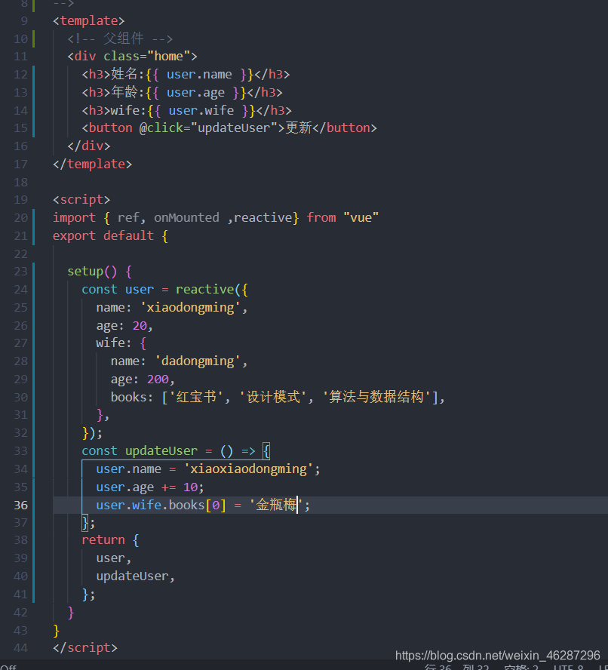Click onMounted in the import statement
Viewport: 608px width, 670px height.
(186, 218)
